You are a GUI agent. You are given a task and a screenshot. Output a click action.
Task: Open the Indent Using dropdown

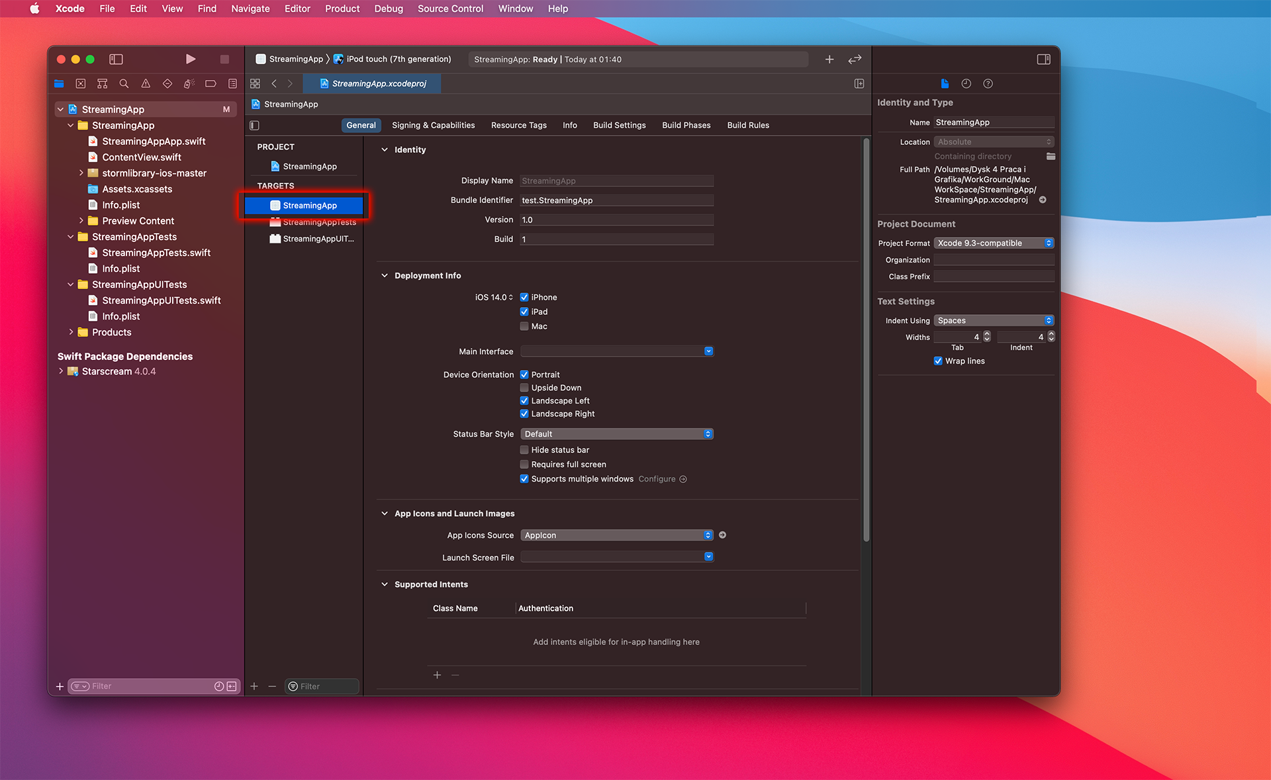(x=994, y=320)
